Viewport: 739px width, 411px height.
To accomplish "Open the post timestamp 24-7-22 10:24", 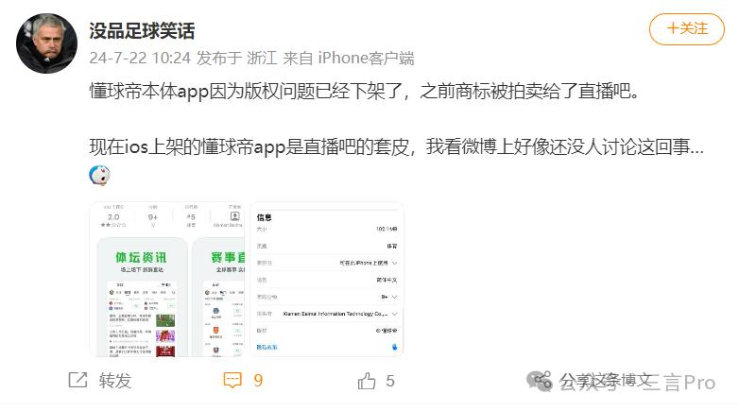I will click(140, 58).
